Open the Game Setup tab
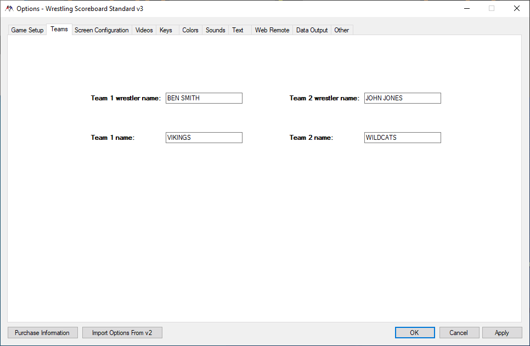This screenshot has height=346, width=530. coord(27,30)
